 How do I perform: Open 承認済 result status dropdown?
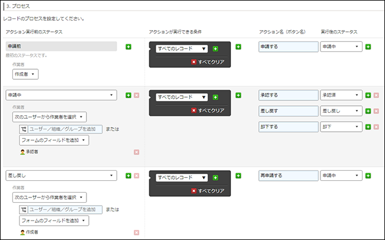(341, 95)
